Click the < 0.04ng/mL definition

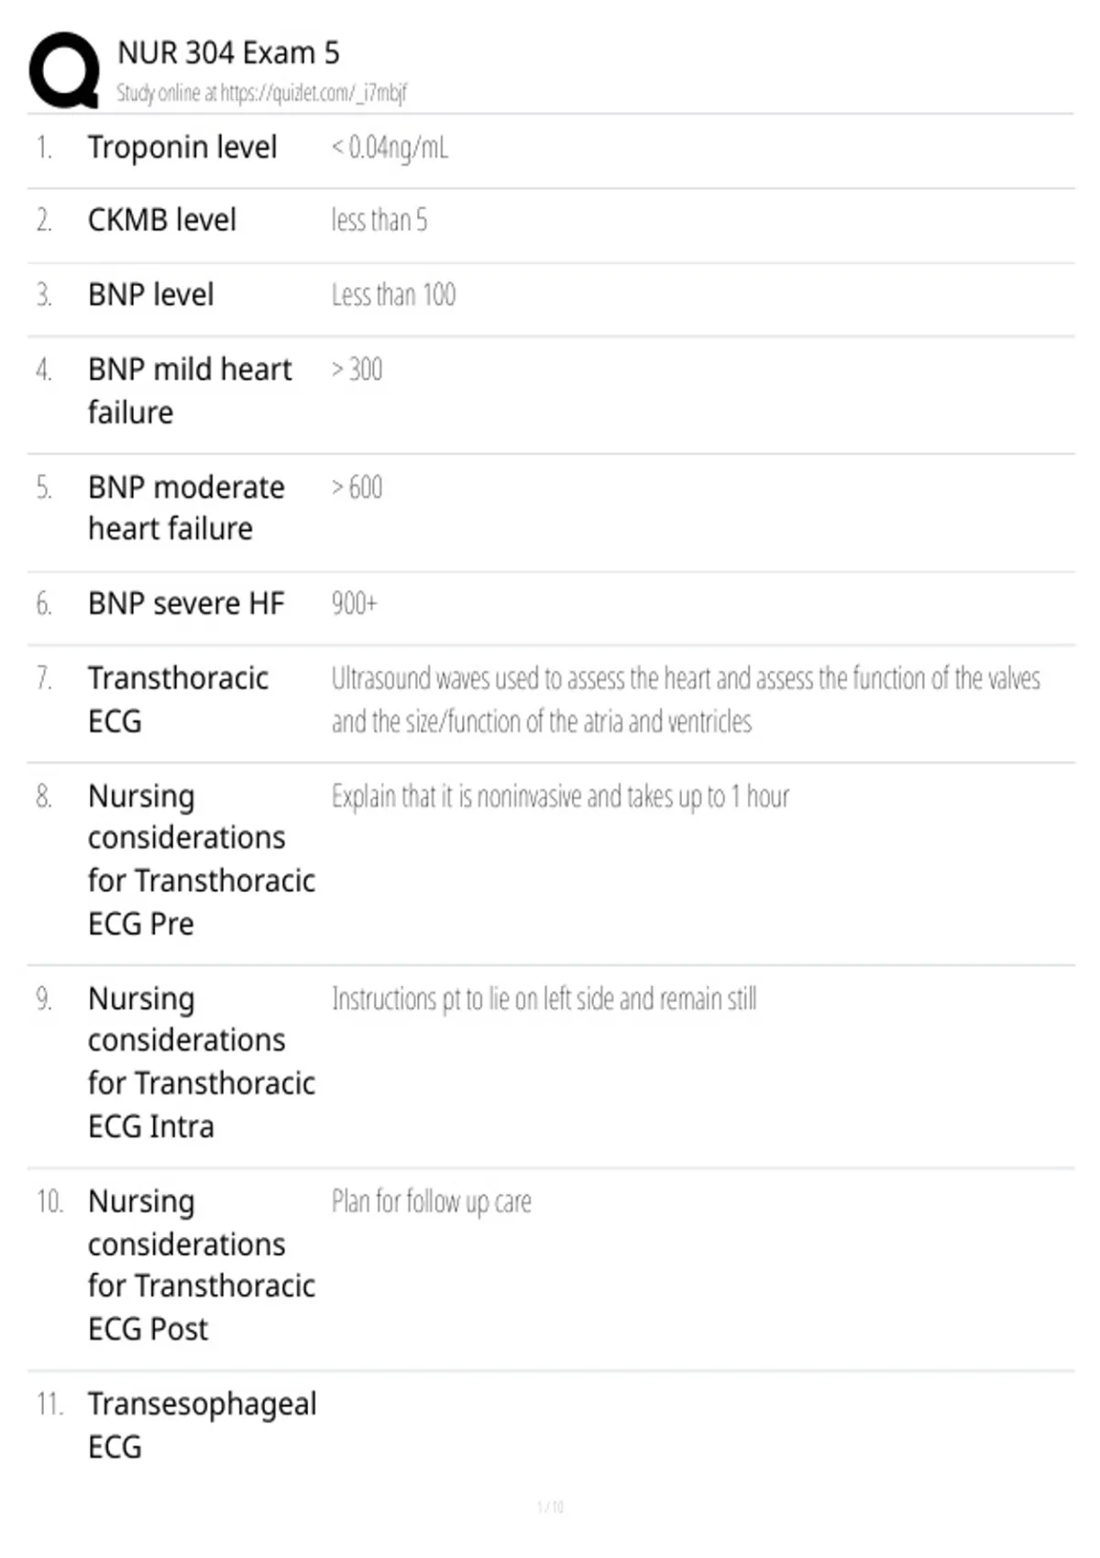[x=390, y=148]
